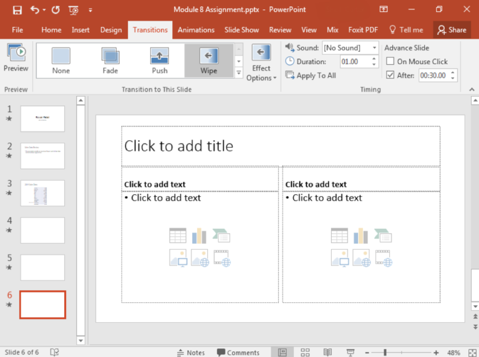Enable the On Mouse Click checkbox
Screen dimensions: 479x357
pos(390,62)
